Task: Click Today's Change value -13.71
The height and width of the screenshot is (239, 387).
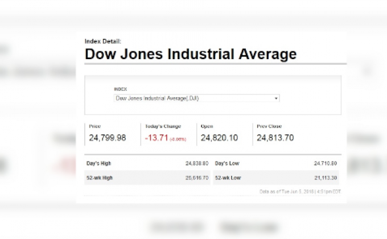Action: point(156,138)
